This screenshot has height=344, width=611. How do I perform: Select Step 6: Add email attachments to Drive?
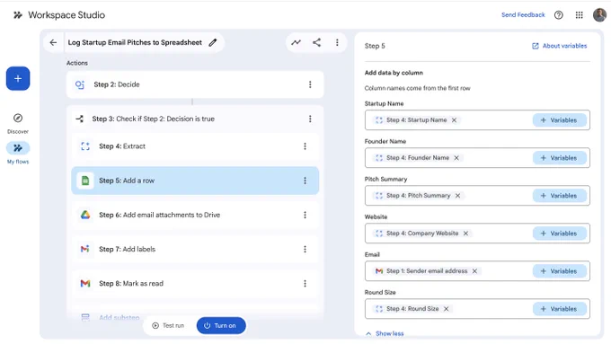tap(195, 215)
